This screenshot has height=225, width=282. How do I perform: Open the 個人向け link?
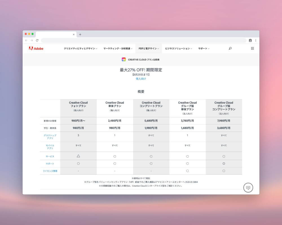click(x=141, y=78)
